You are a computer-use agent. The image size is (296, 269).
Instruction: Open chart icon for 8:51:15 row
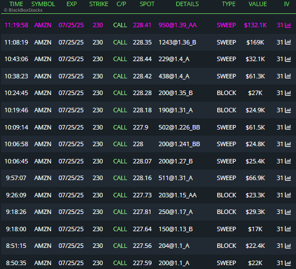(288, 246)
